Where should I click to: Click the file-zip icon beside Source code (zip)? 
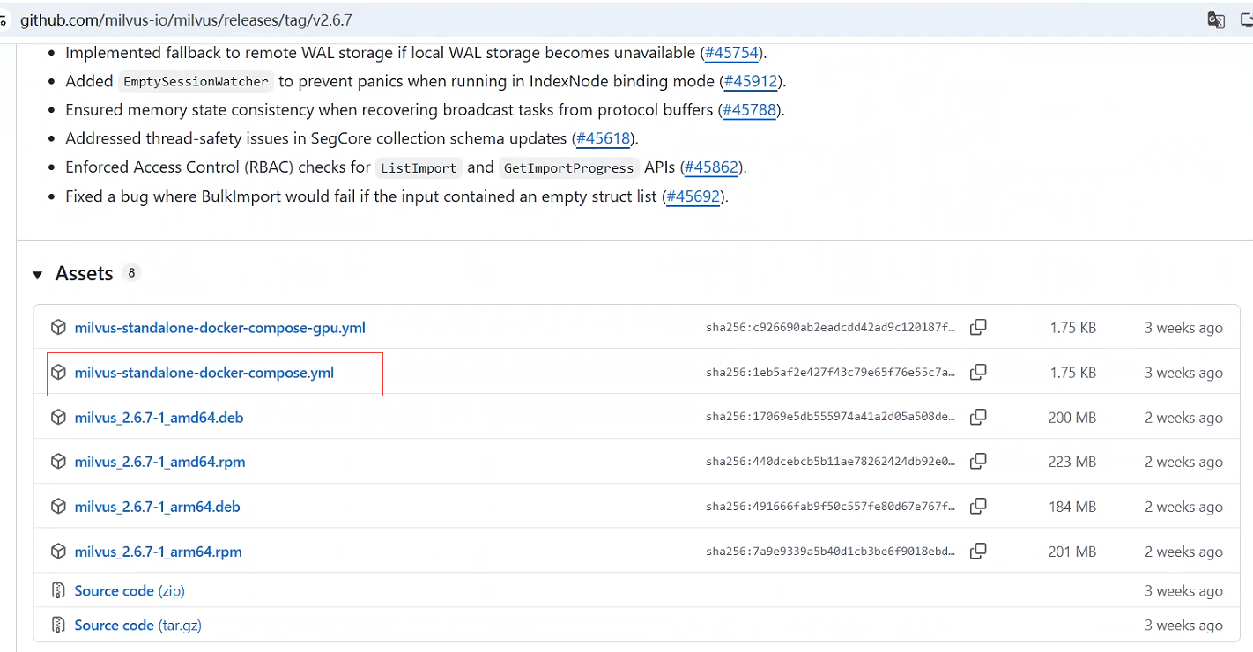coord(58,590)
